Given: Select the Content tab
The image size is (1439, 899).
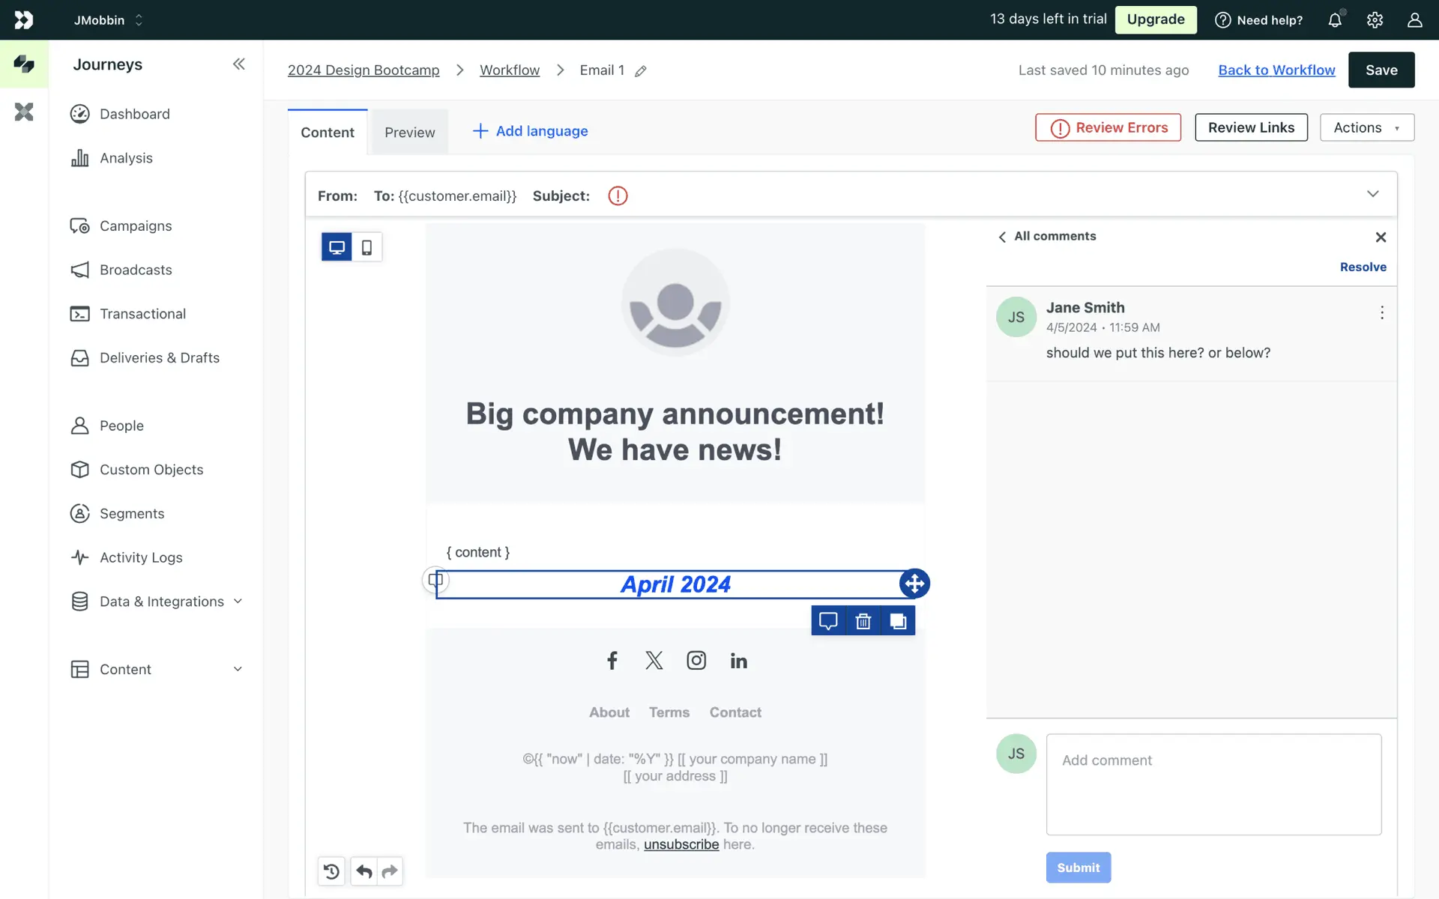Looking at the screenshot, I should pyautogui.click(x=327, y=132).
